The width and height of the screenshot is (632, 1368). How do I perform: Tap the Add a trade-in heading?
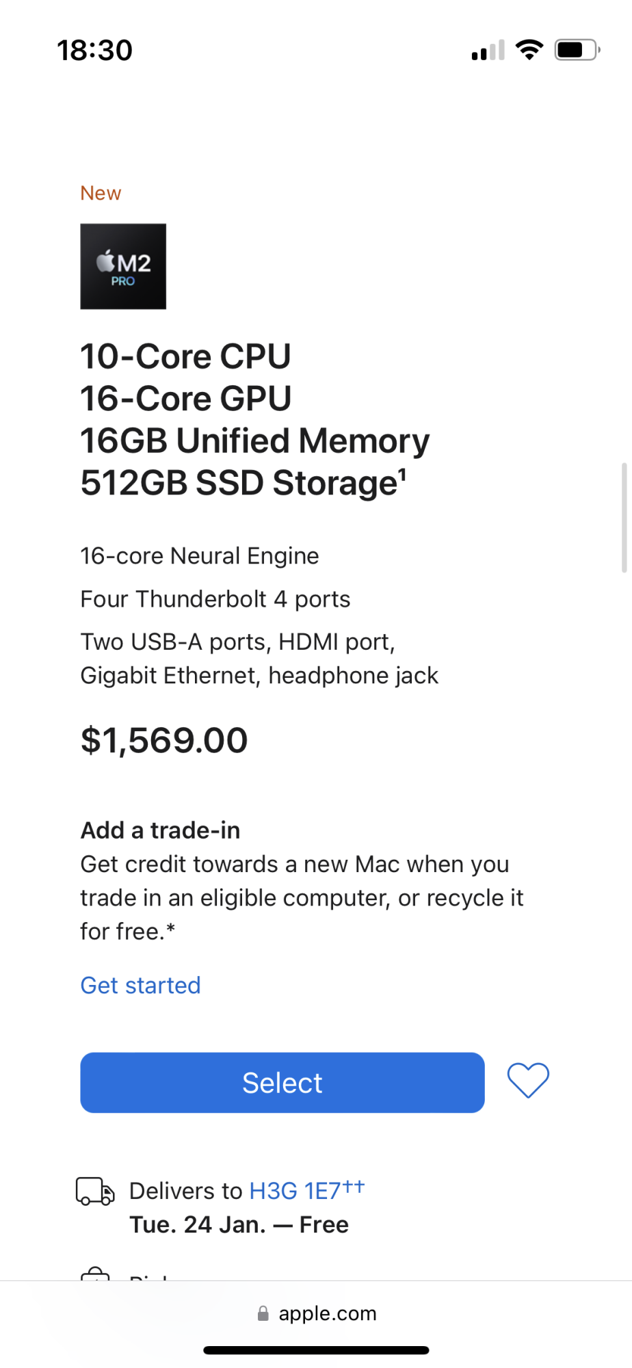(x=160, y=830)
